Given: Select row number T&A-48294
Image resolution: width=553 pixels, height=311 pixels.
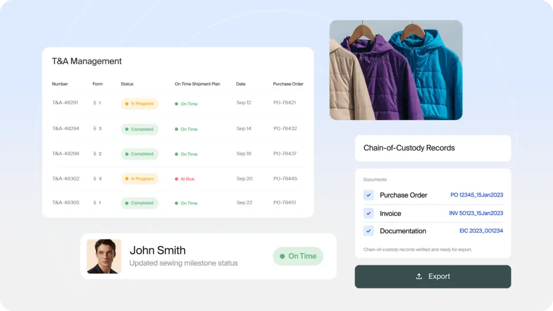Looking at the screenshot, I should pyautogui.click(x=66, y=128).
